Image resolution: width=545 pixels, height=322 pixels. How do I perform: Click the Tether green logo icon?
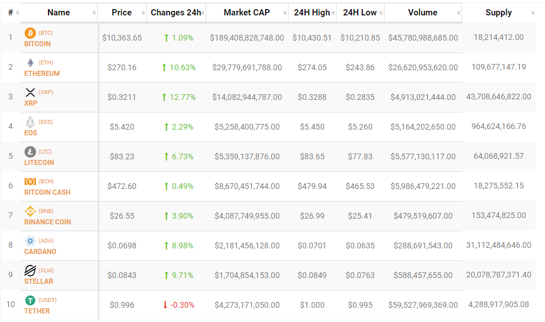point(30,300)
